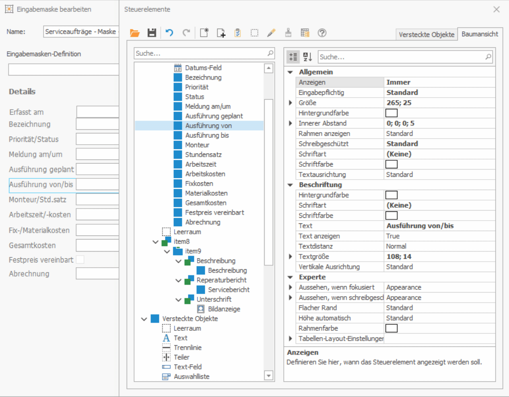
Task: Expand the Tabellen-Layout-Einstellungen property
Action: (x=291, y=338)
